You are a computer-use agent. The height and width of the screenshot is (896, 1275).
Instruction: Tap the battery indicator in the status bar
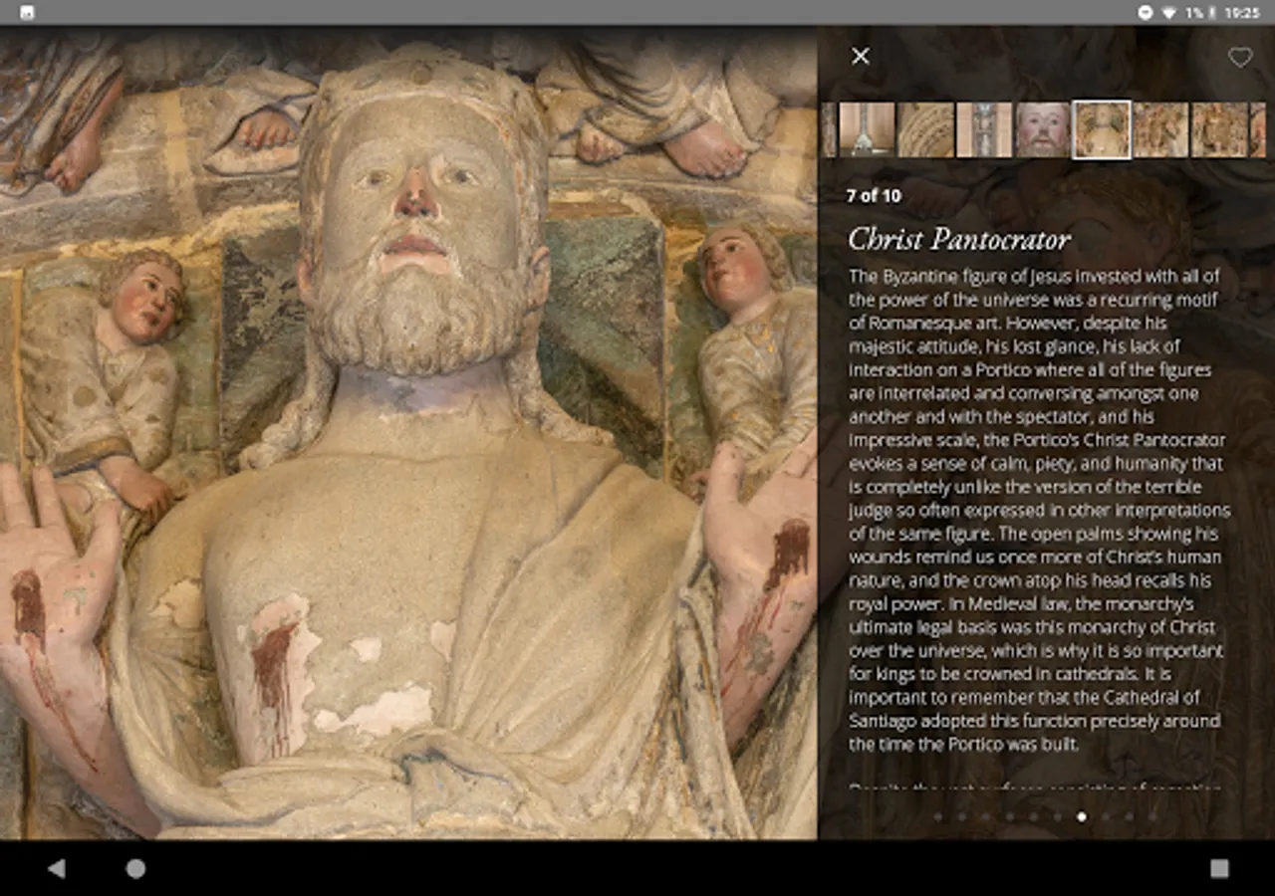pos(1212,13)
